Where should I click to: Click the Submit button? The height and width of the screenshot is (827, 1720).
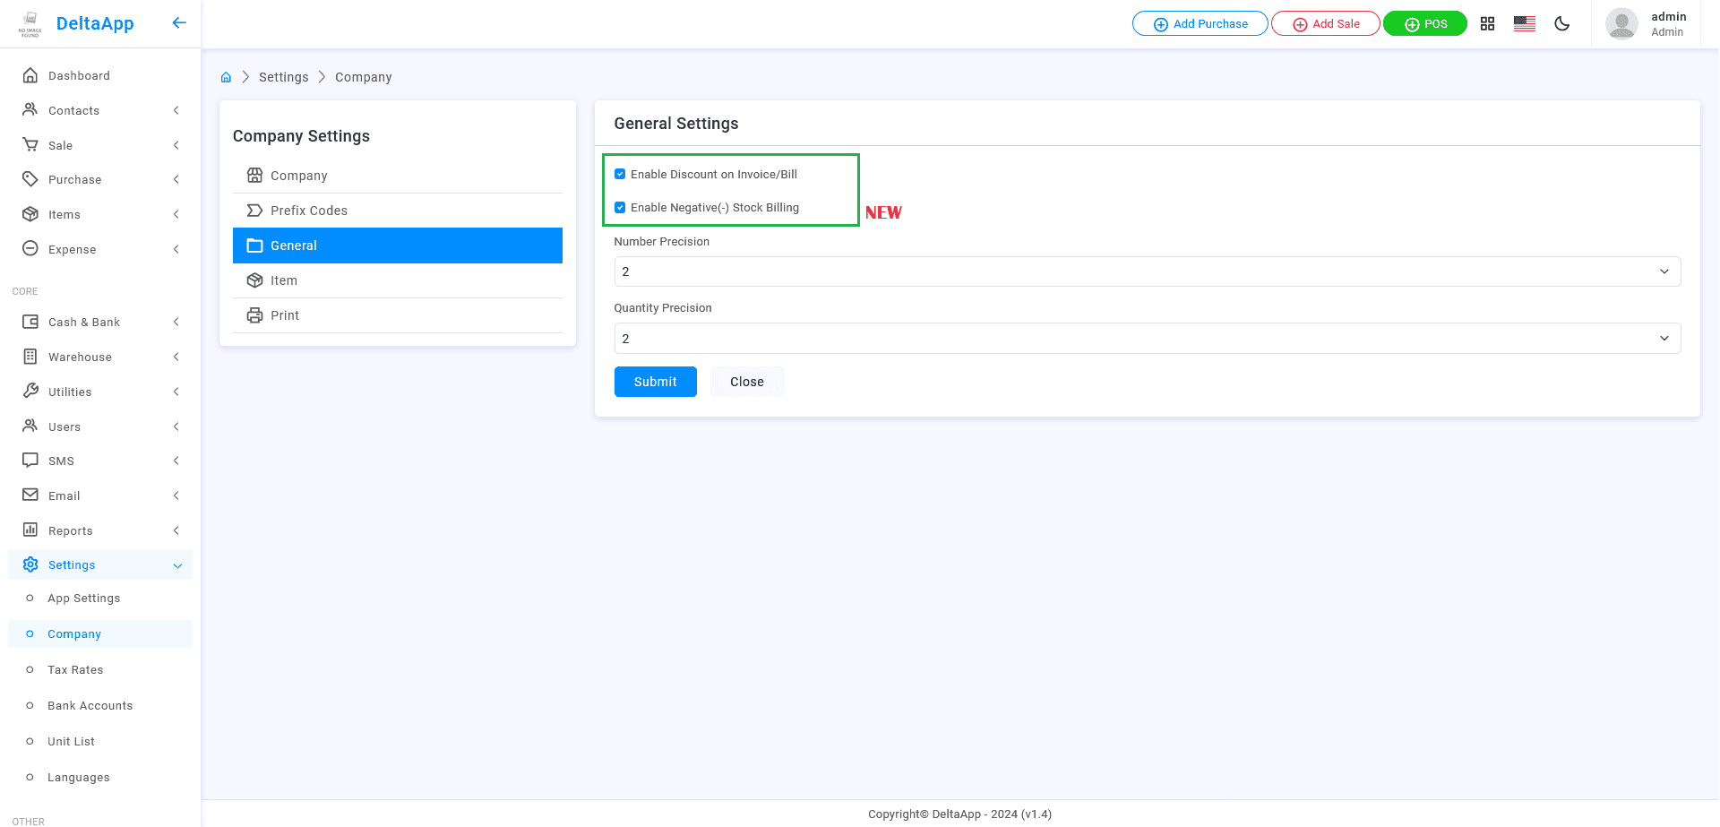656,382
